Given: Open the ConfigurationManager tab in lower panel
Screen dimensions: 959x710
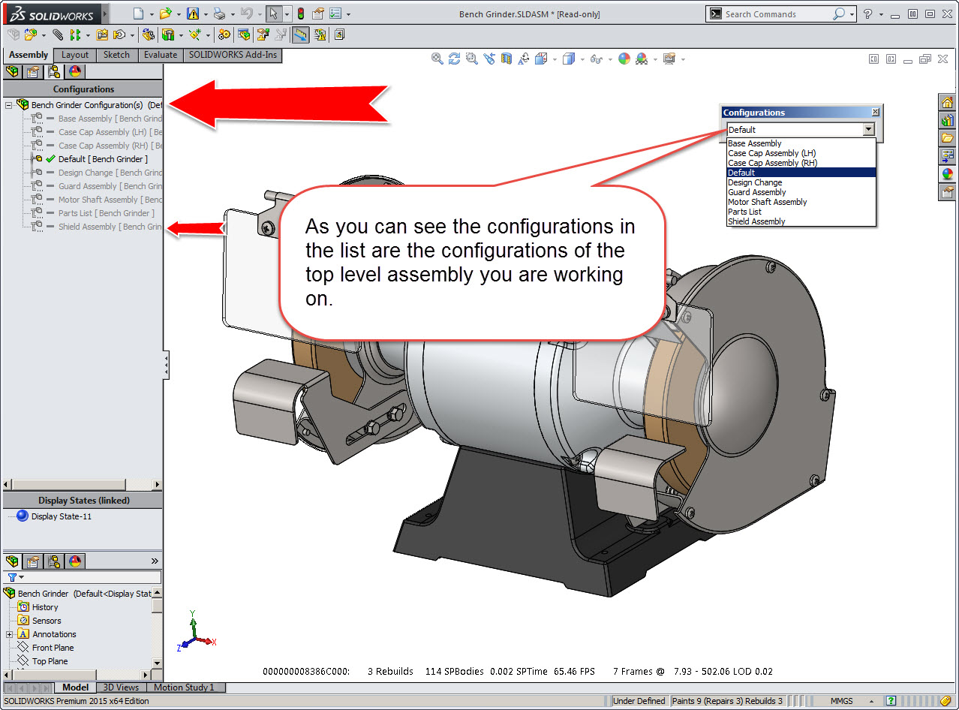Looking at the screenshot, I should coord(53,561).
